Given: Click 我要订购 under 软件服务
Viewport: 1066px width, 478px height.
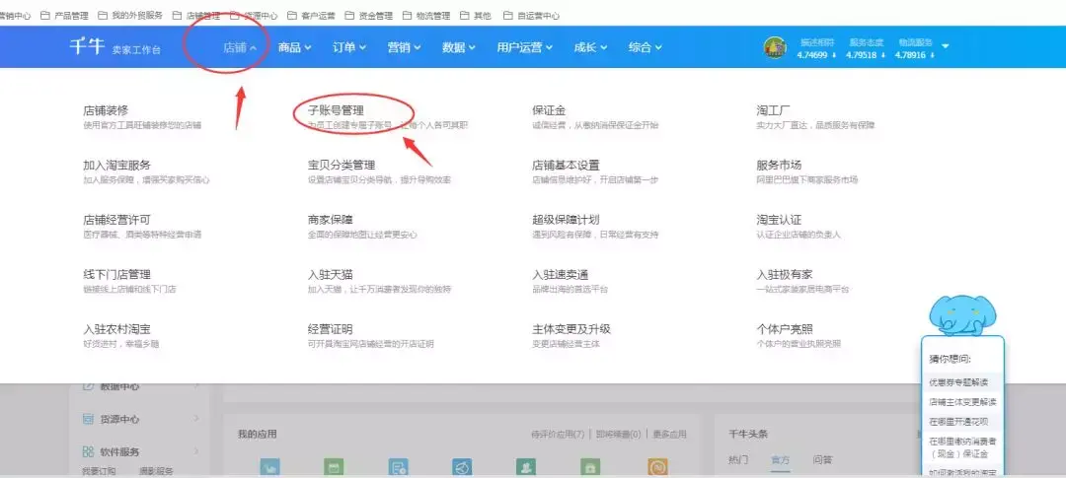Looking at the screenshot, I should pos(99,470).
